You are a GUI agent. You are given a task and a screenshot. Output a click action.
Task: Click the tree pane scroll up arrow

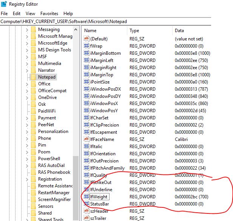(x=76, y=30)
